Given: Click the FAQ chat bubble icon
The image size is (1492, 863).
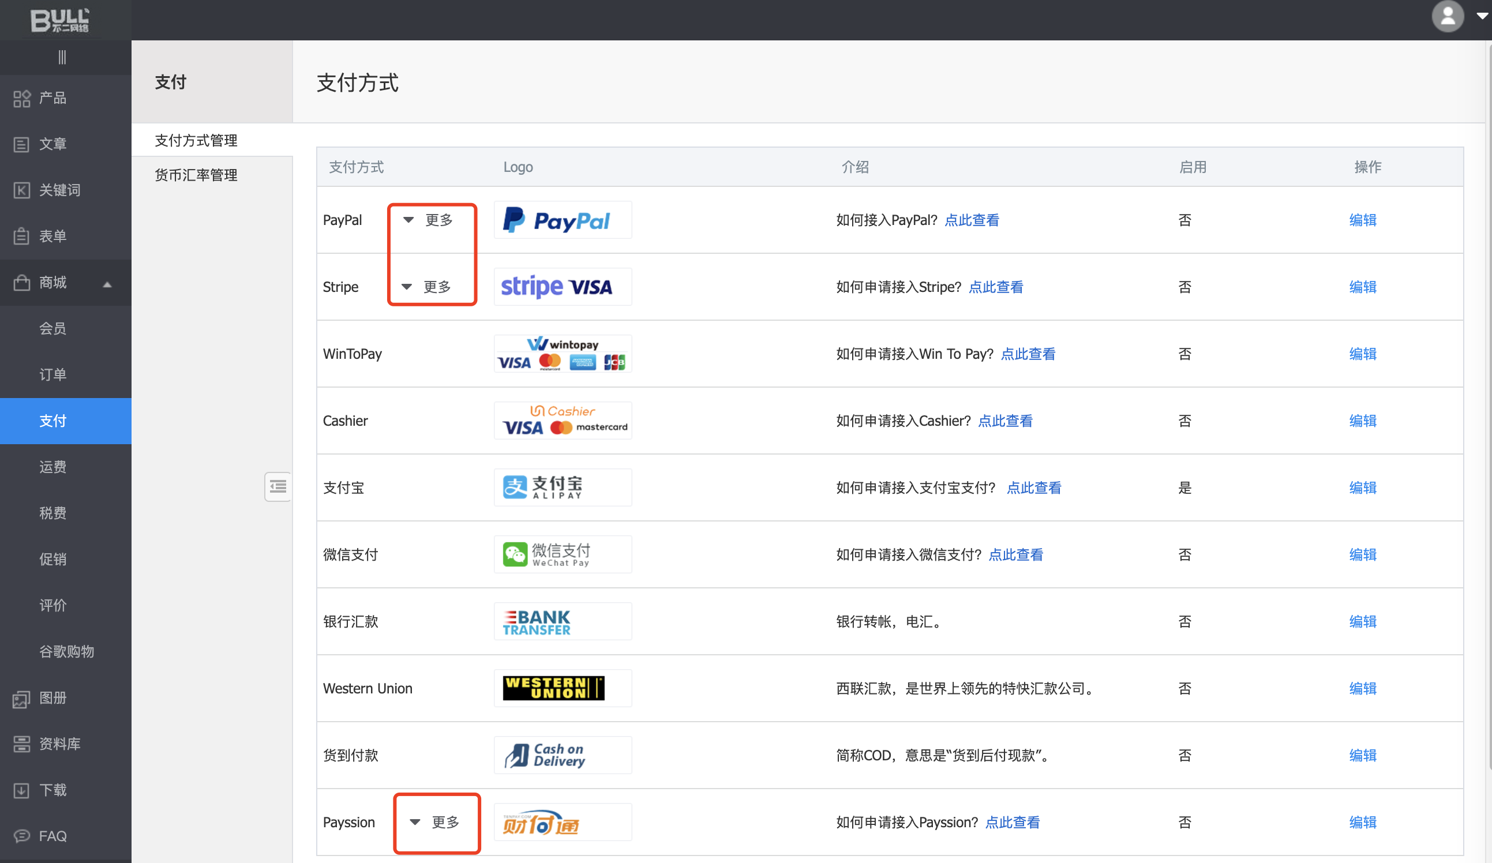Looking at the screenshot, I should pyautogui.click(x=22, y=836).
